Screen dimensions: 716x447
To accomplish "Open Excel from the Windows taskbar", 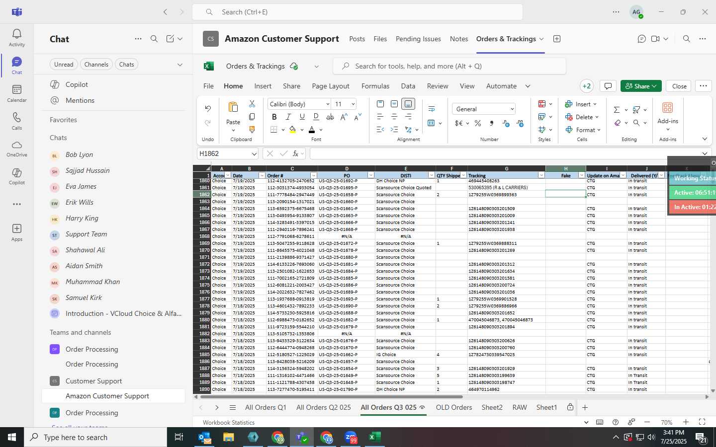I will (x=374, y=437).
